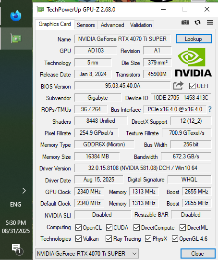The width and height of the screenshot is (218, 260).
Task: Expand hidden tray icons chevron
Action: (24, 191)
